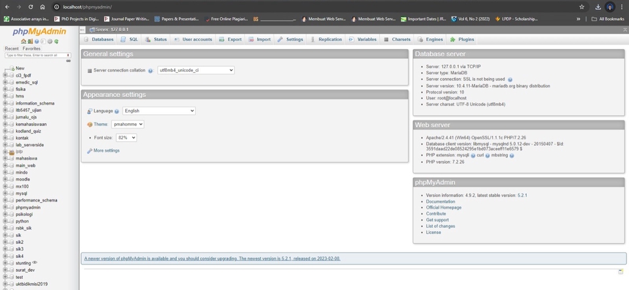This screenshot has width=629, height=290.
Task: Open the Plugins tab
Action: [462, 39]
